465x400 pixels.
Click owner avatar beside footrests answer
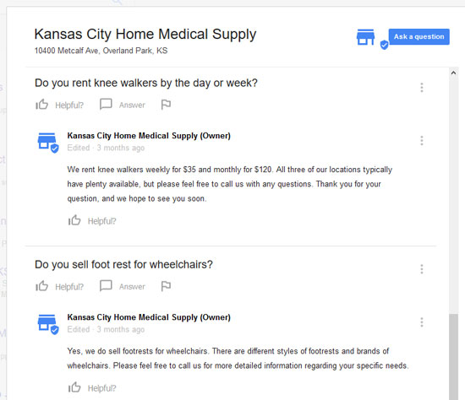pyautogui.click(x=48, y=324)
